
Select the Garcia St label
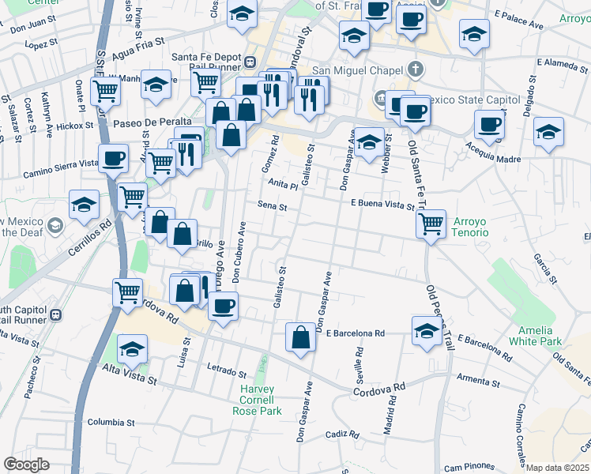coord(545,269)
